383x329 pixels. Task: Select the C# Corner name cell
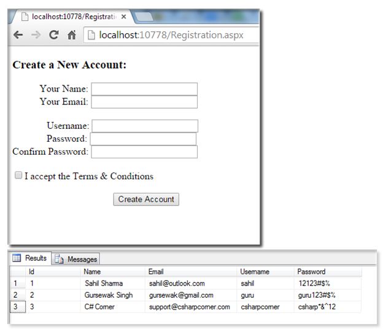click(x=112, y=307)
